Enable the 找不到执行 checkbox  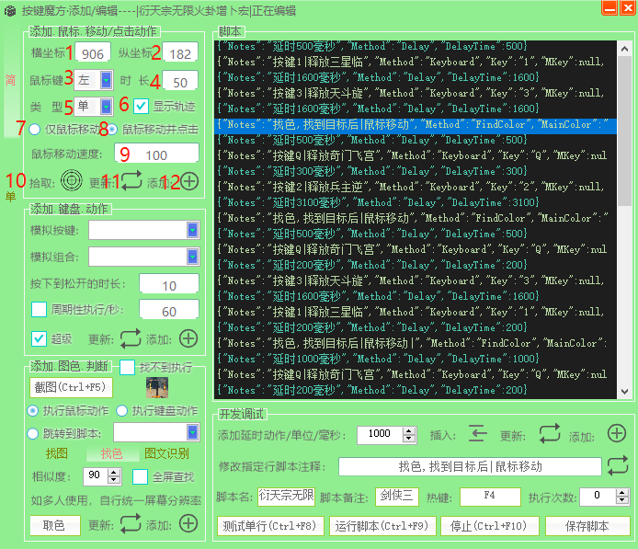128,367
